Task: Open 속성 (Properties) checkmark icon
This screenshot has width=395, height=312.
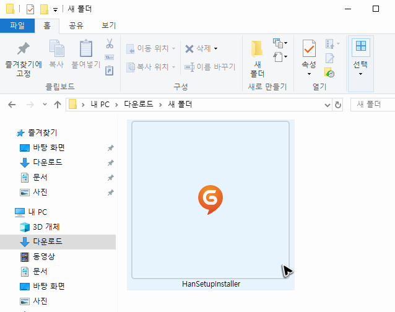Action: click(x=309, y=48)
